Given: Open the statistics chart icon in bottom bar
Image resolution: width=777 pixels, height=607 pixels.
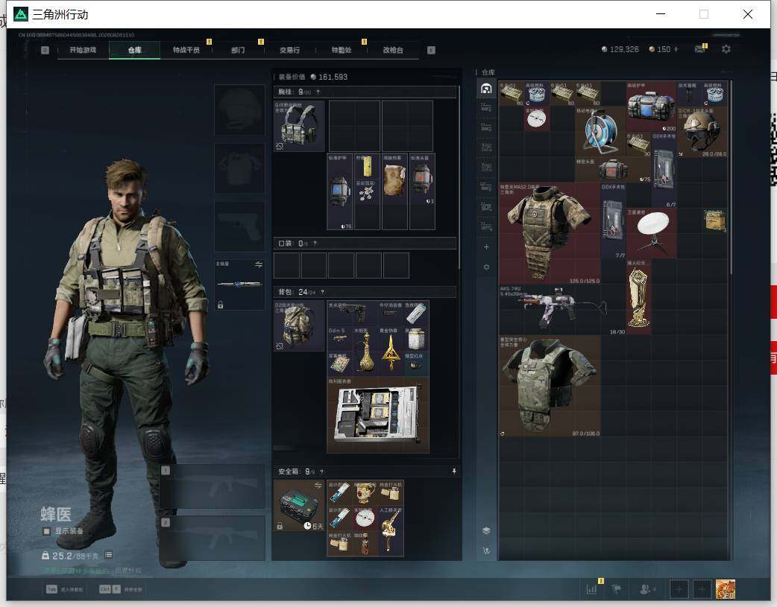Looking at the screenshot, I should coord(591,588).
